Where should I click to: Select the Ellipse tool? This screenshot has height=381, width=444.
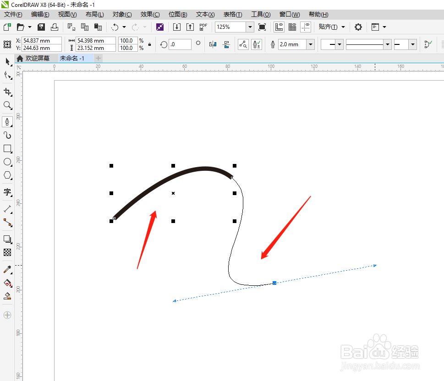[7, 162]
